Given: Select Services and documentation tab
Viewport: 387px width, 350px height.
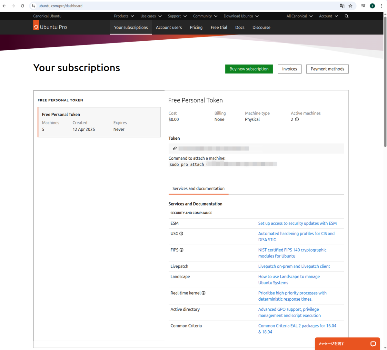Looking at the screenshot, I should 198,188.
